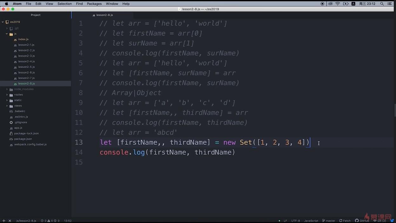Screen dimensions: 396x223
Task: Open lesson2-3.js file
Action: tap(26, 56)
